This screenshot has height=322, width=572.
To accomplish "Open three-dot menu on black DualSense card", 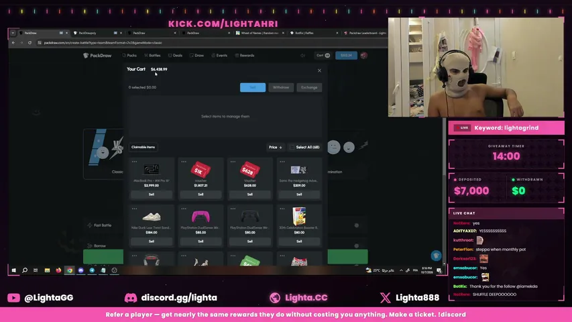I will 233,209.
